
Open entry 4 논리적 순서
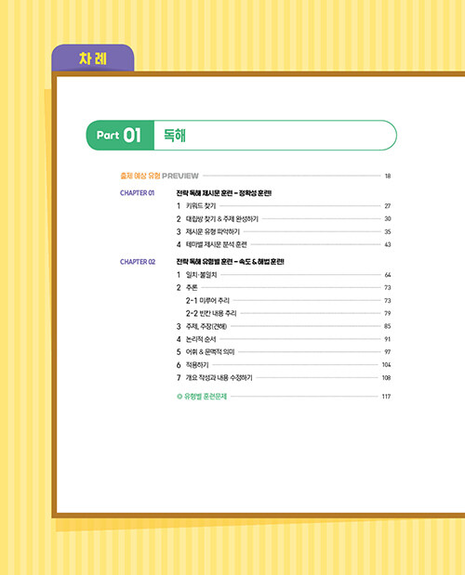[x=284, y=339]
